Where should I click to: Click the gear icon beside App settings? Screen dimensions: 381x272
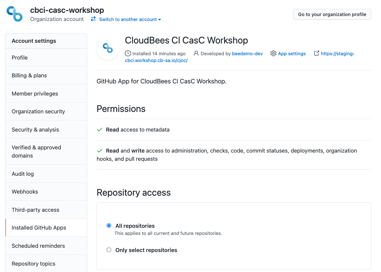(x=273, y=53)
